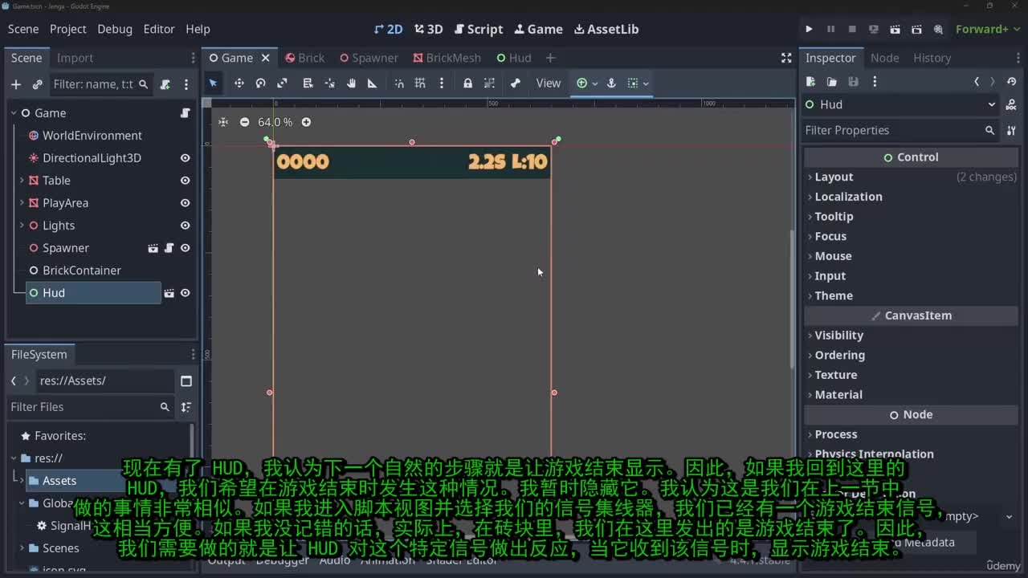Open the AssetLib workspace
This screenshot has height=578, width=1028.
[606, 29]
